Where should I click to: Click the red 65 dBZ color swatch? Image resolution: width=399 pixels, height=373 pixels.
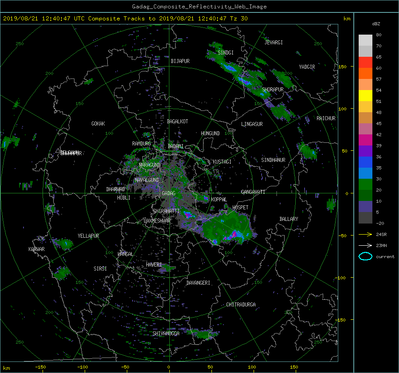[x=365, y=63]
